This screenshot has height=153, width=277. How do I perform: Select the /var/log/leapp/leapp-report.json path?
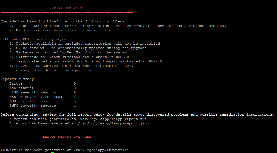[x=113, y=123]
